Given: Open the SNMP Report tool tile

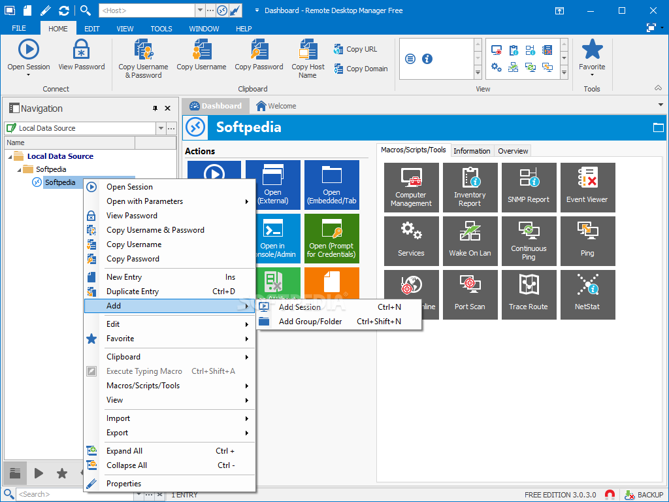Looking at the screenshot, I should (x=529, y=188).
